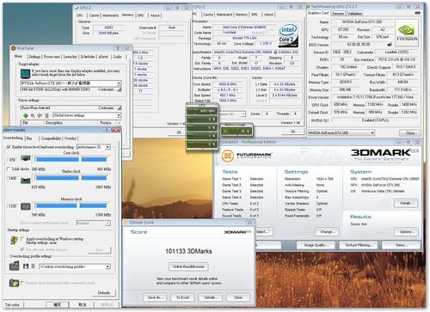Click the 101133 3DMarks score text
This screenshot has width=430, height=312.
188,251
